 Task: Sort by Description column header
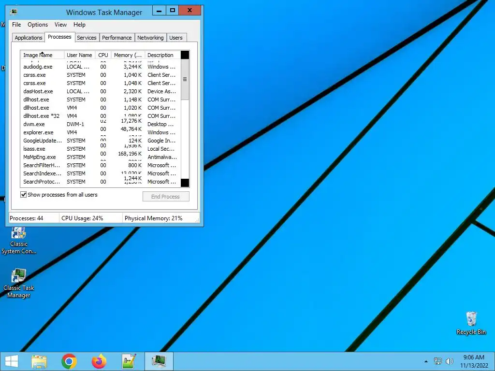point(162,55)
